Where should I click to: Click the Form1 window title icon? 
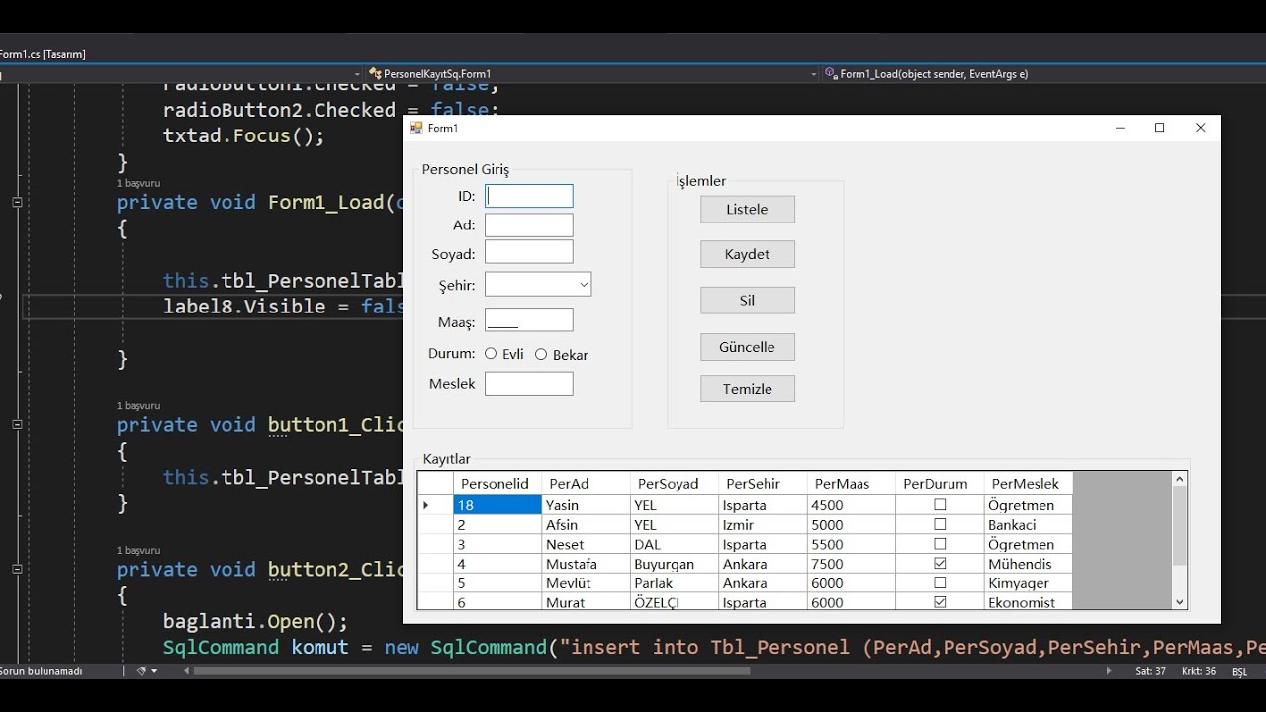pos(416,128)
